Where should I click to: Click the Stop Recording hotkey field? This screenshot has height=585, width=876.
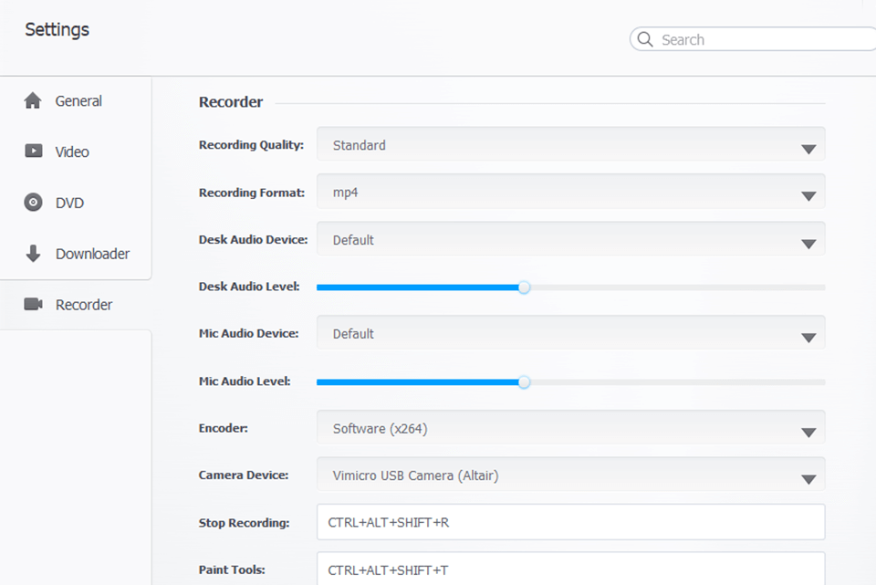point(570,522)
